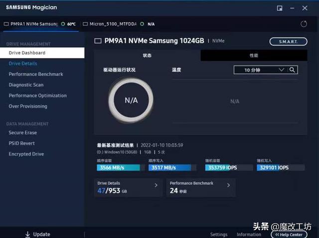Open Diagnostic Scan in sidebar
Image resolution: width=319 pixels, height=238 pixels.
[26, 85]
